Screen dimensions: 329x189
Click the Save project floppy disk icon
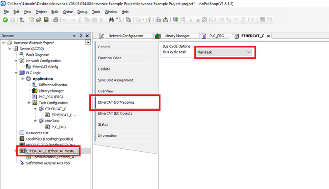click(45, 19)
